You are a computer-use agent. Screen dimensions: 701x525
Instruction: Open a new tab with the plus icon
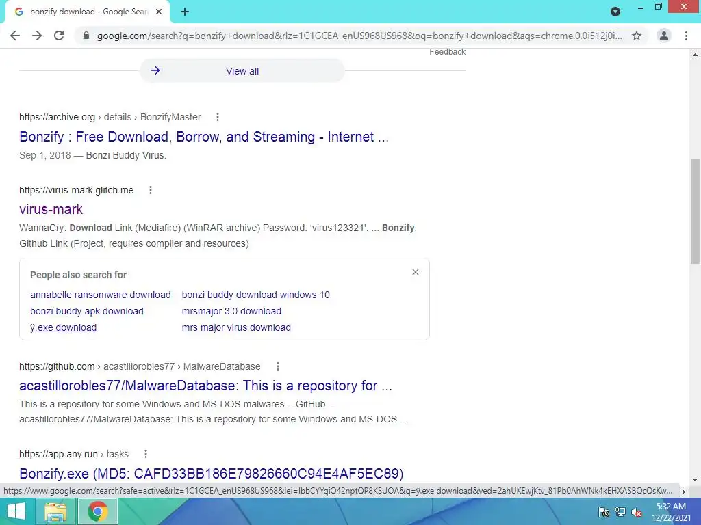(x=185, y=12)
